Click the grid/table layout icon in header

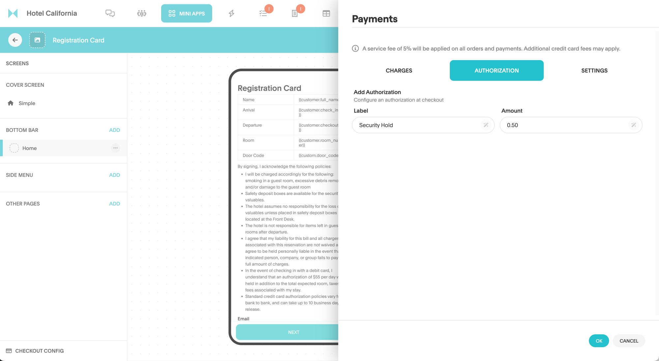[x=327, y=13]
